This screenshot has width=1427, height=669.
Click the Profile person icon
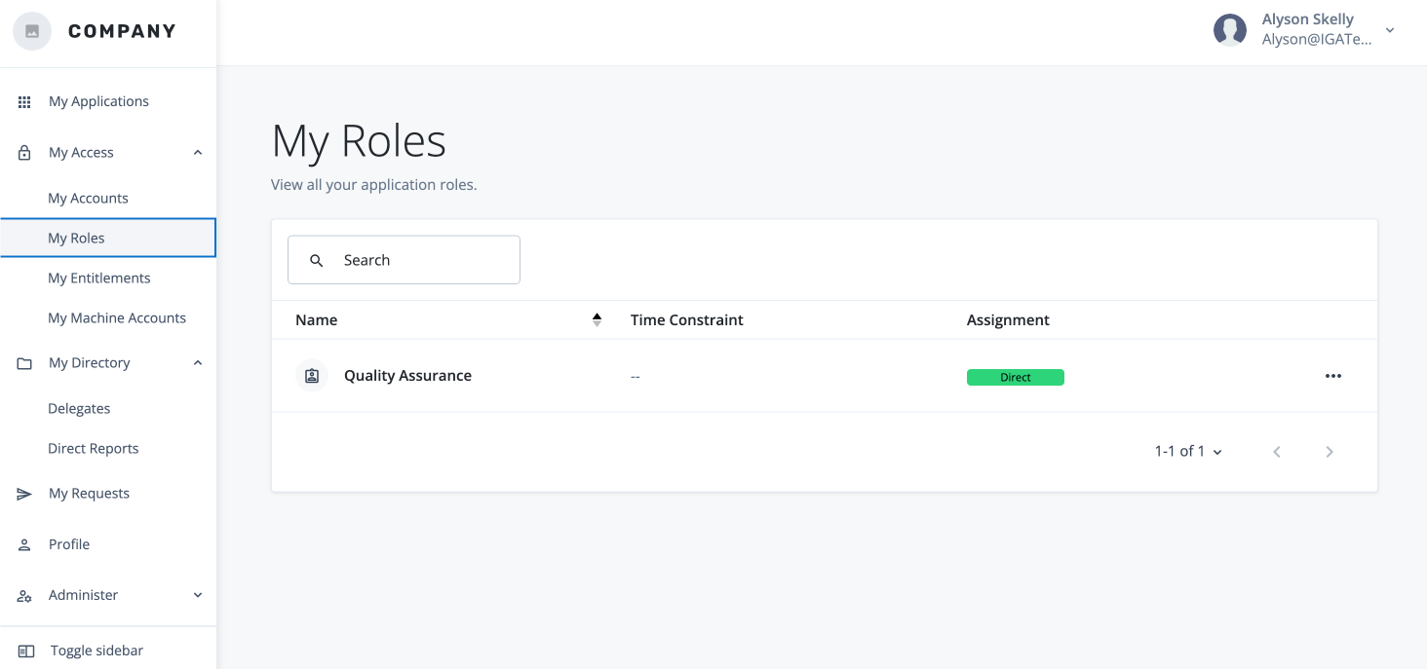tap(25, 545)
